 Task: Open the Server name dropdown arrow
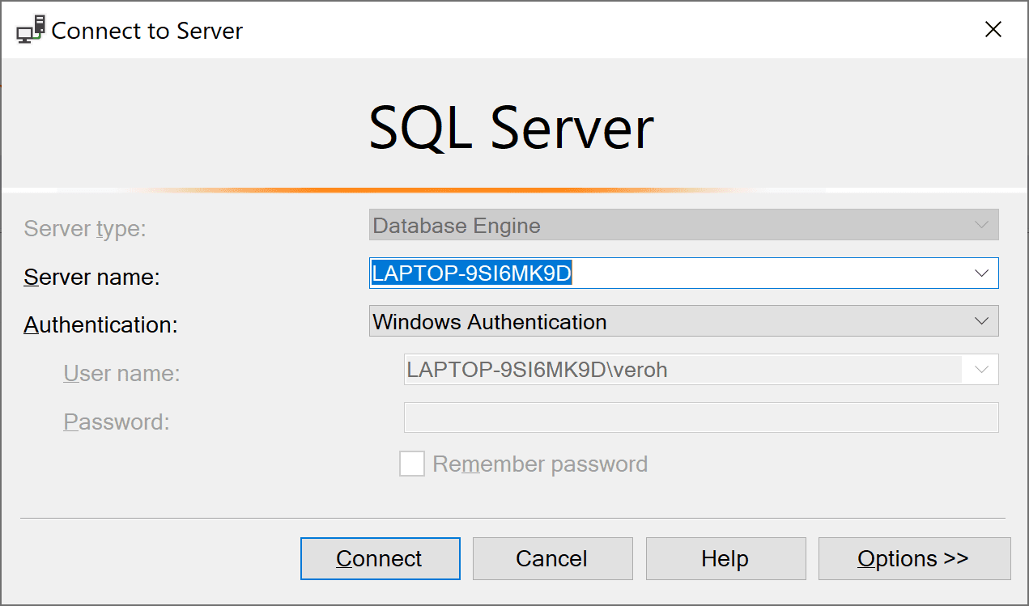[x=982, y=273]
